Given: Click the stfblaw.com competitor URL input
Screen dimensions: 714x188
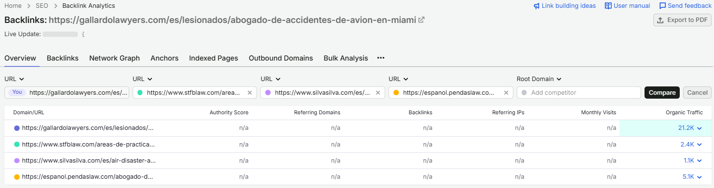Looking at the screenshot, I should pos(195,92).
